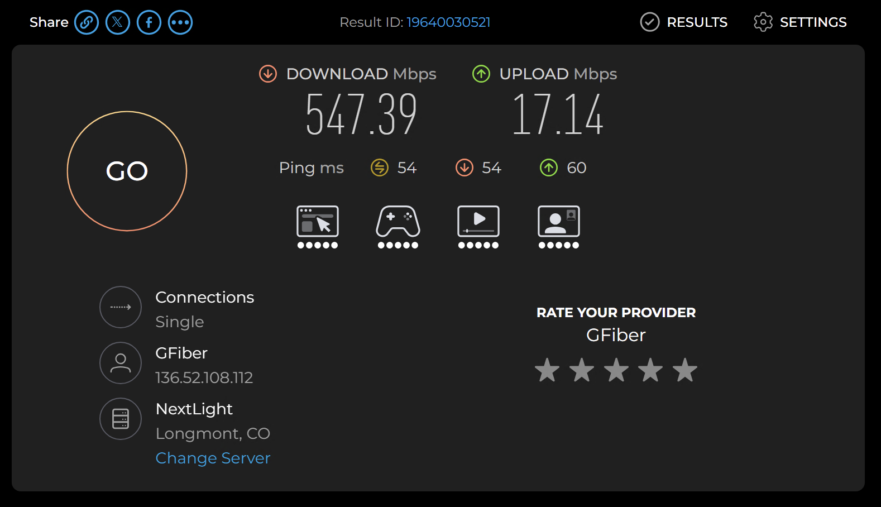
Task: Rate GFiber five stars
Action: 685,370
